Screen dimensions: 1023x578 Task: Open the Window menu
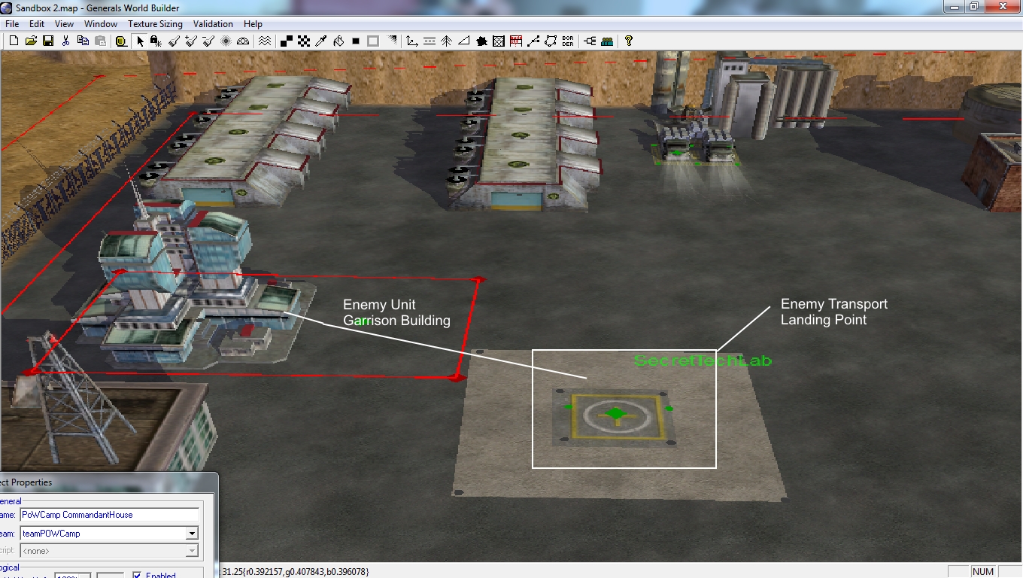tap(101, 24)
